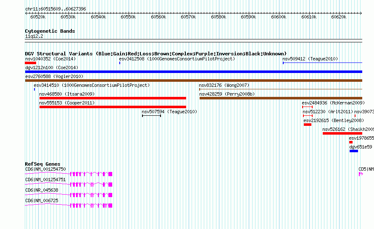Click the nsv428259 (Perry2008b) brown bar

[281, 98]
